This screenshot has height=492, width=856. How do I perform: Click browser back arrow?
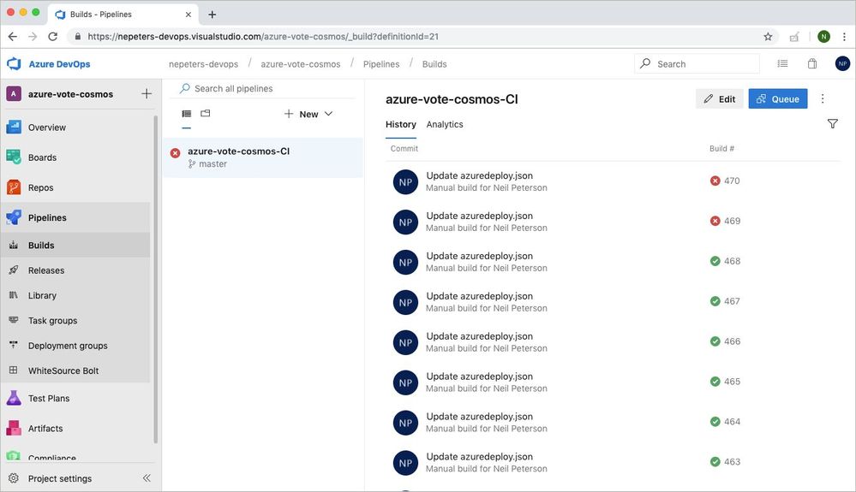[13, 37]
